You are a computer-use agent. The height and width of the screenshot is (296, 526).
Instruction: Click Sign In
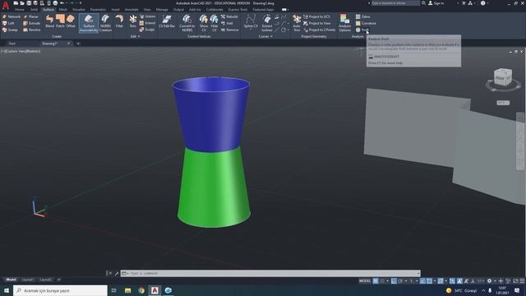pyautogui.click(x=436, y=3)
